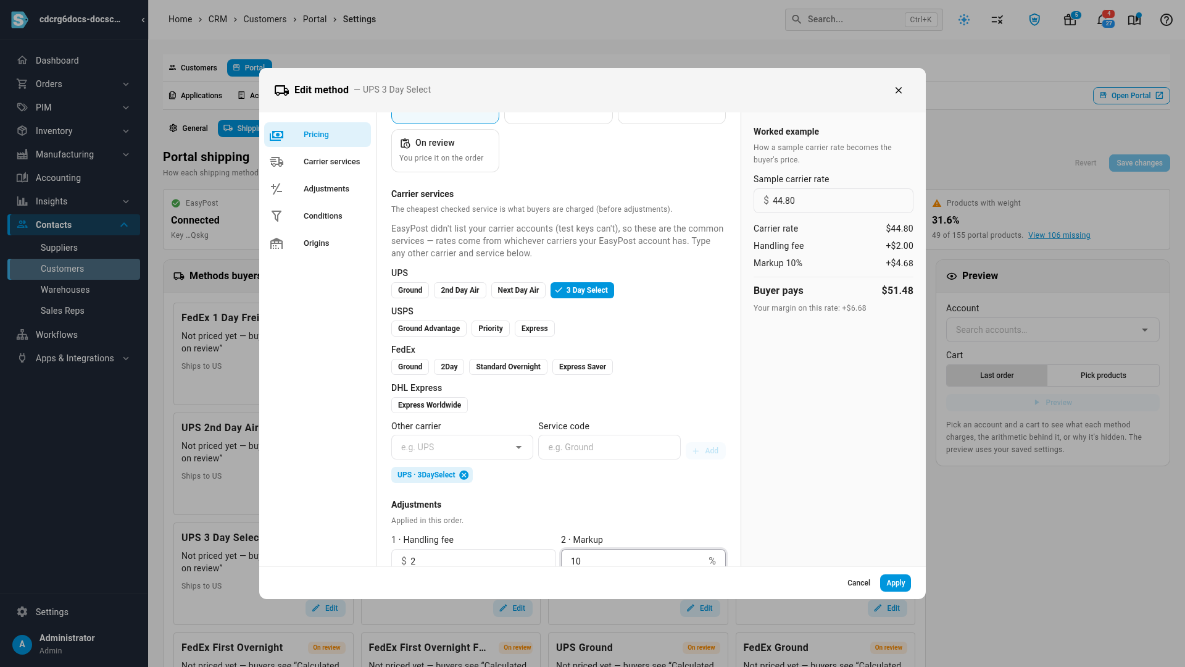Switch to Origins section
Viewport: 1185px width, 667px height.
tap(317, 243)
